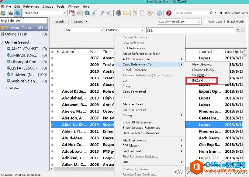
Task: Choose Choose Library... in submenu
Action: (x=204, y=70)
